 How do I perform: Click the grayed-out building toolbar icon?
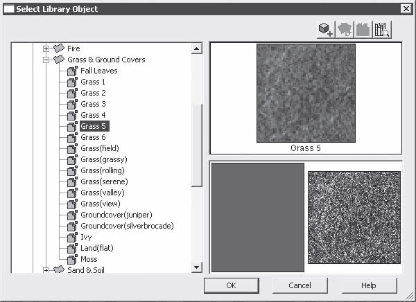coord(363,30)
